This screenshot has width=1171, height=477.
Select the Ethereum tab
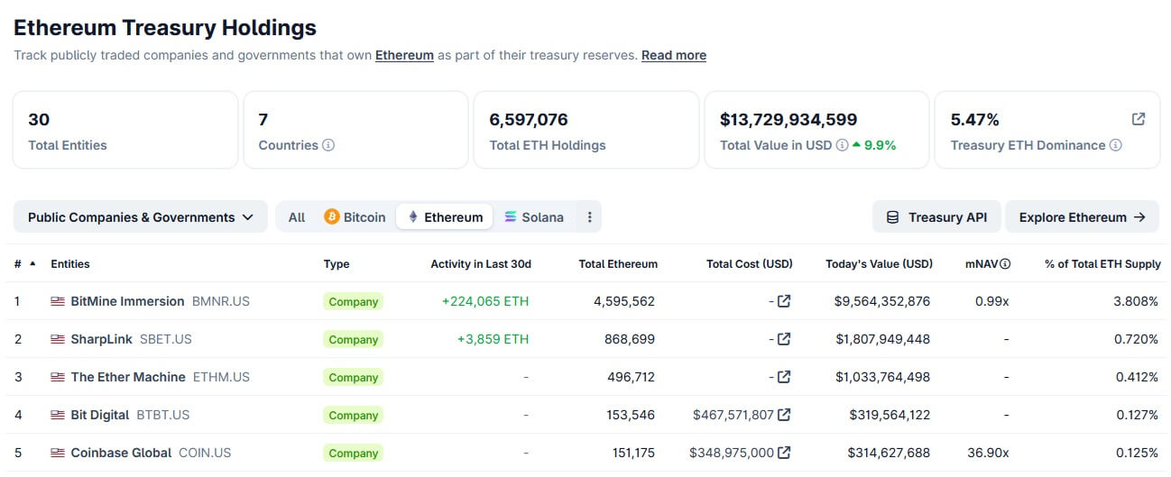(445, 217)
